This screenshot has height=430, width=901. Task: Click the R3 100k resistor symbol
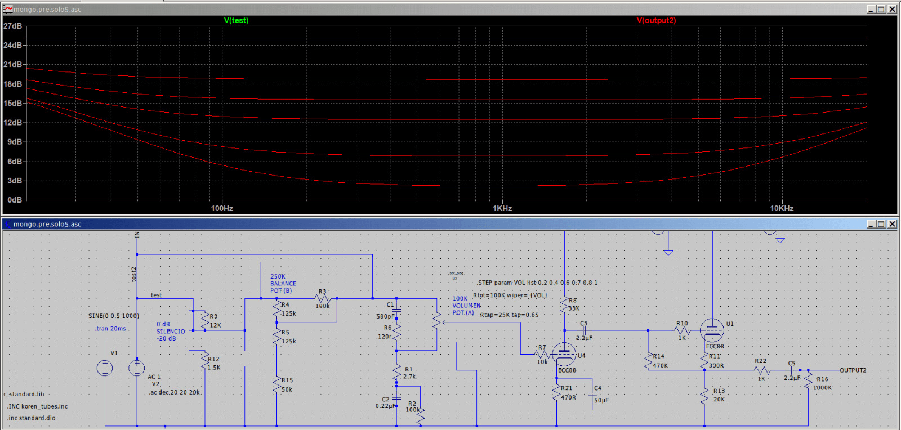click(323, 299)
